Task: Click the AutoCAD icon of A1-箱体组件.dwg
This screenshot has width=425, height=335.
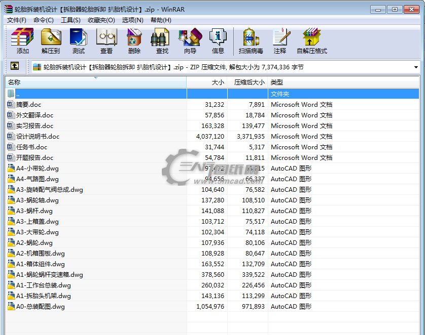Action: [11, 264]
